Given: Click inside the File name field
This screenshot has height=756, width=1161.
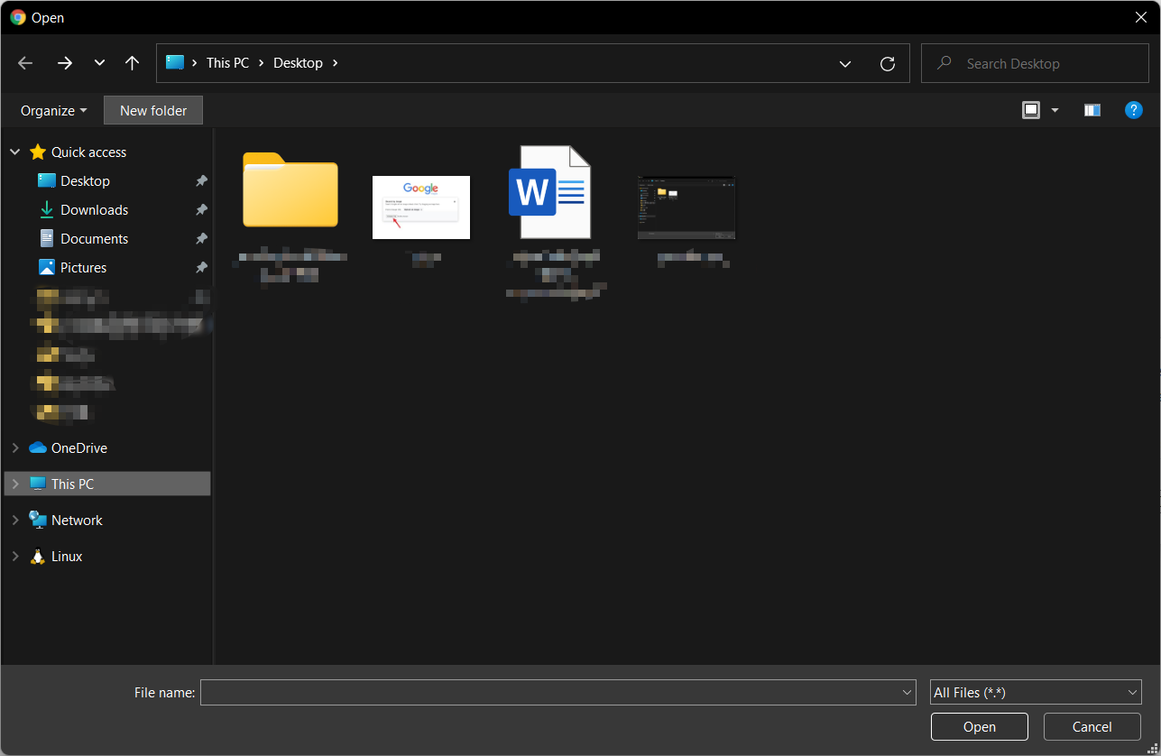Looking at the screenshot, I should 550,692.
